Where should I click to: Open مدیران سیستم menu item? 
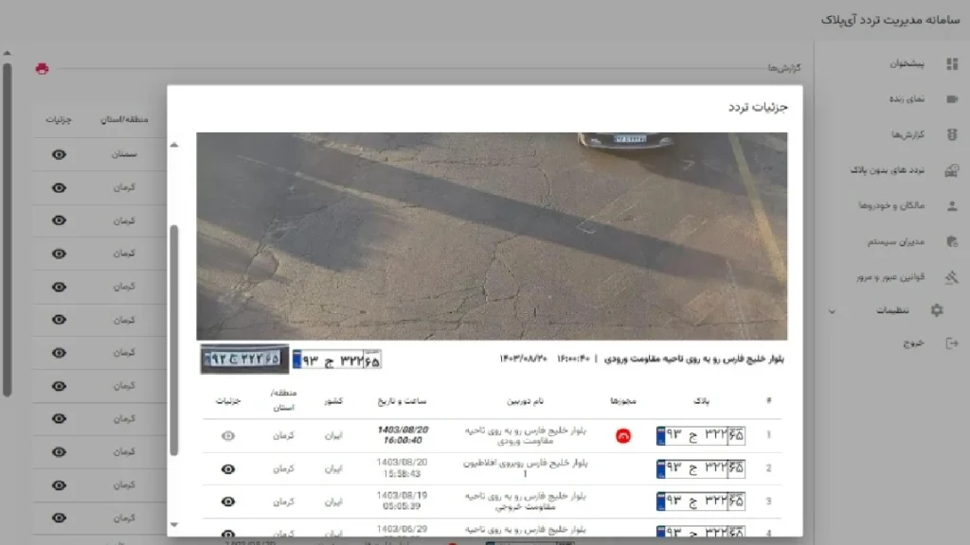click(x=896, y=241)
